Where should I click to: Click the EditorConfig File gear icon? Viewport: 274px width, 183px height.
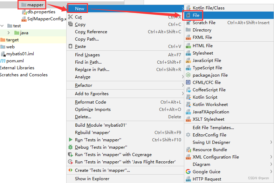188,135
